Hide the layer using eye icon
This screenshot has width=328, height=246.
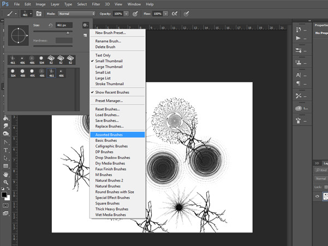pyautogui.click(x=317, y=196)
